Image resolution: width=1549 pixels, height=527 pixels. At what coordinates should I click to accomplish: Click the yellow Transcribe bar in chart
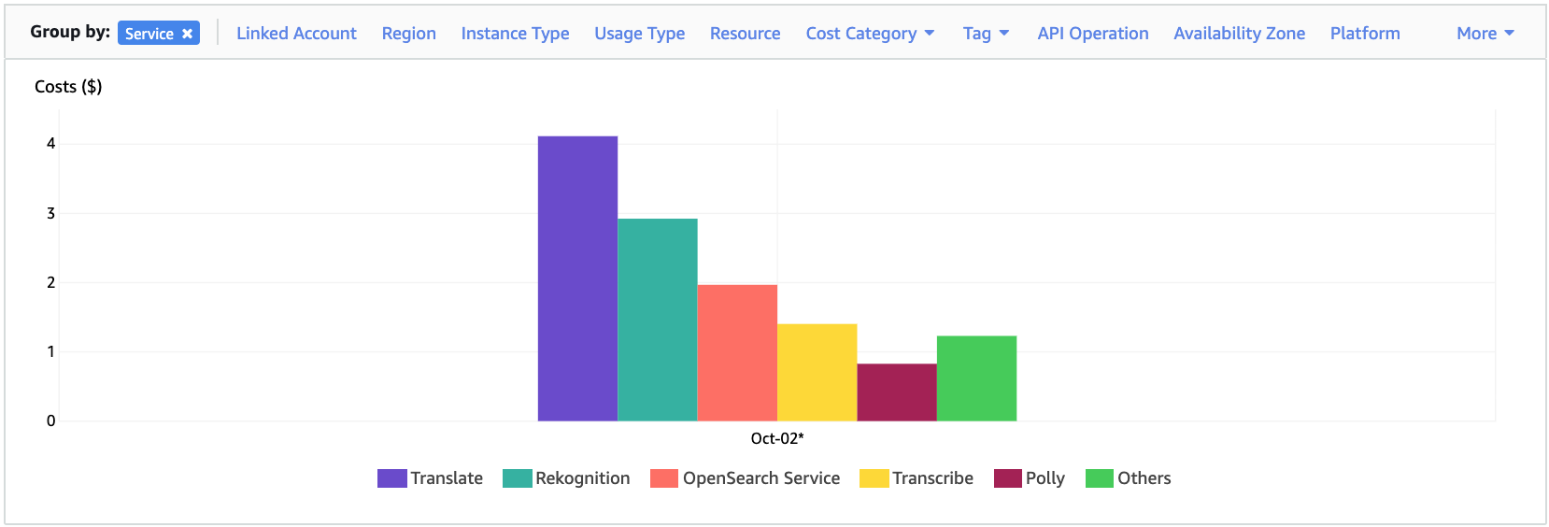click(x=817, y=372)
